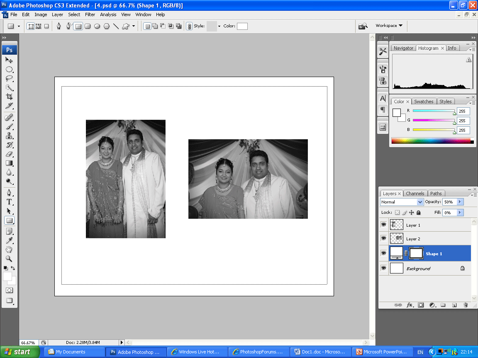Click the Color swatch in options bar
The height and width of the screenshot is (358, 478).
pos(242,26)
